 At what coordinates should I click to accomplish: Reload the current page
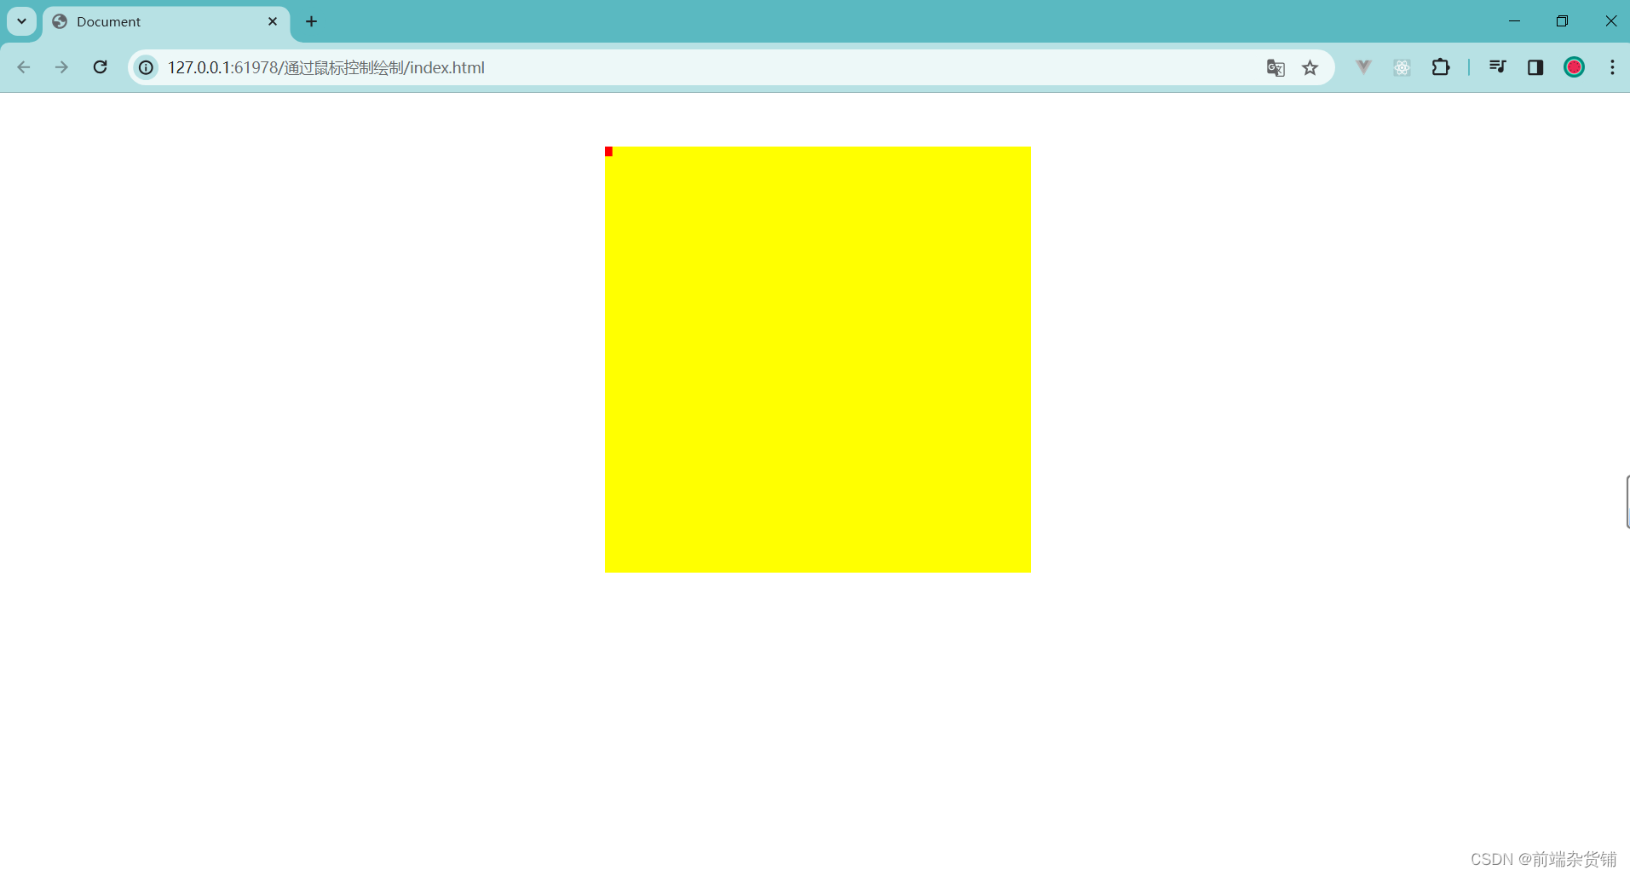[100, 67]
